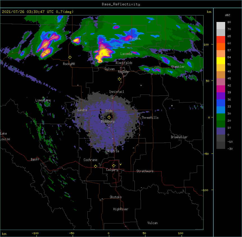
Task: Click the HighRiver city label
Action: (x=121, y=209)
